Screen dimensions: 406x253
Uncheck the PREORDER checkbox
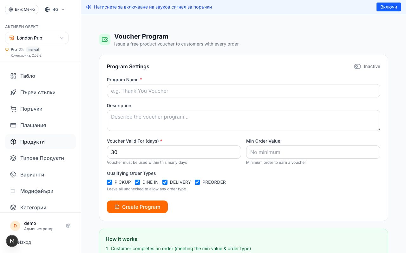point(197,182)
